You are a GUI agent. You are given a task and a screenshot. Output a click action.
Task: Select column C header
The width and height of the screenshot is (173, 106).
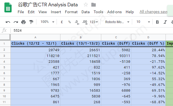click(x=116, y=37)
